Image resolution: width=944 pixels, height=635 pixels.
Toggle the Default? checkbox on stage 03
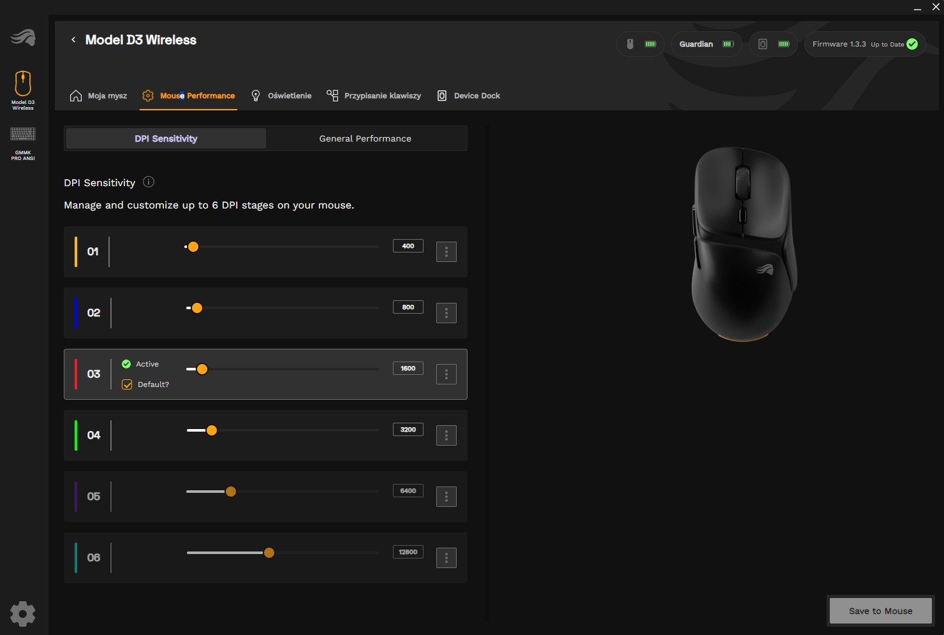pyautogui.click(x=127, y=384)
